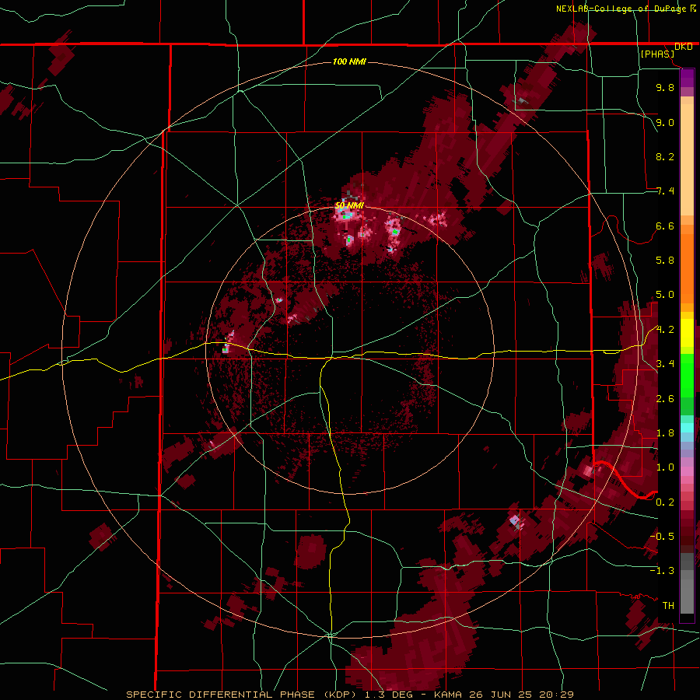
Task: Click the 9.0 value on the color scale
Action: click(665, 122)
